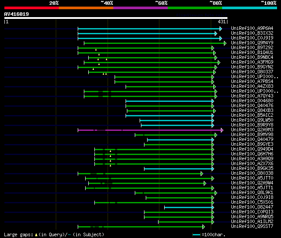
Task: Select the UniRef100_Q2A9W4 label
Action: point(252,183)
